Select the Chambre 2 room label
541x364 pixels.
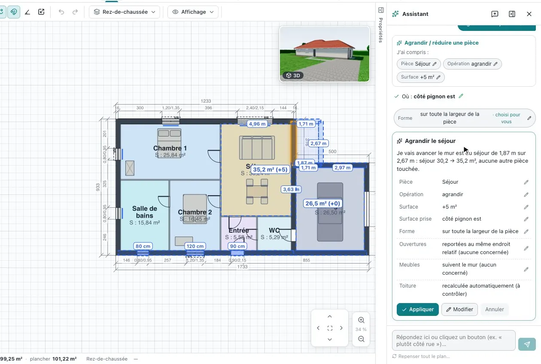pos(195,212)
